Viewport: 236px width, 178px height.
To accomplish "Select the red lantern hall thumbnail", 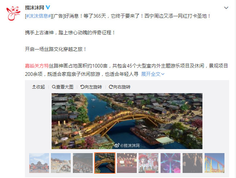I will click(x=127, y=163).
